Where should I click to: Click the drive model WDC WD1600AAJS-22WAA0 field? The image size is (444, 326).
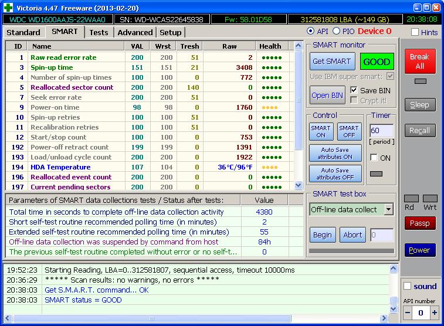(x=57, y=19)
